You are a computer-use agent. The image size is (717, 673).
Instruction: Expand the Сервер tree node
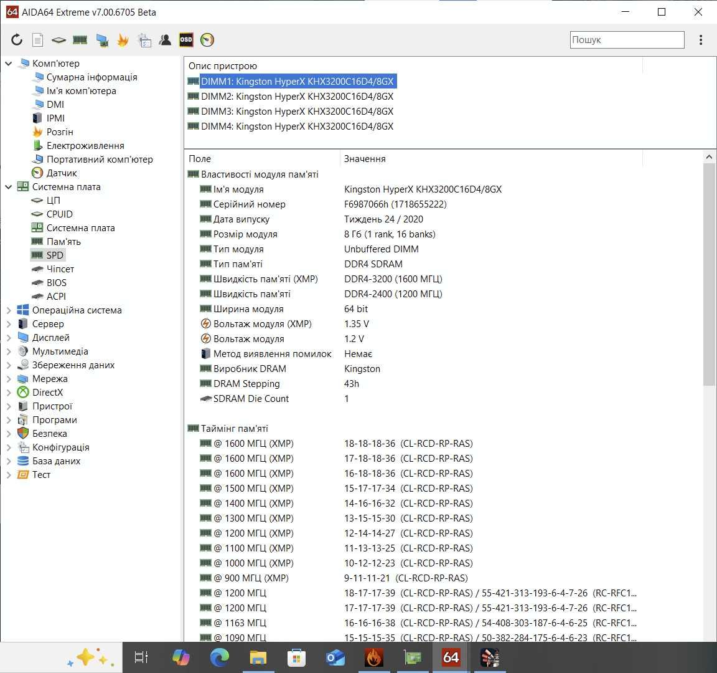8,323
